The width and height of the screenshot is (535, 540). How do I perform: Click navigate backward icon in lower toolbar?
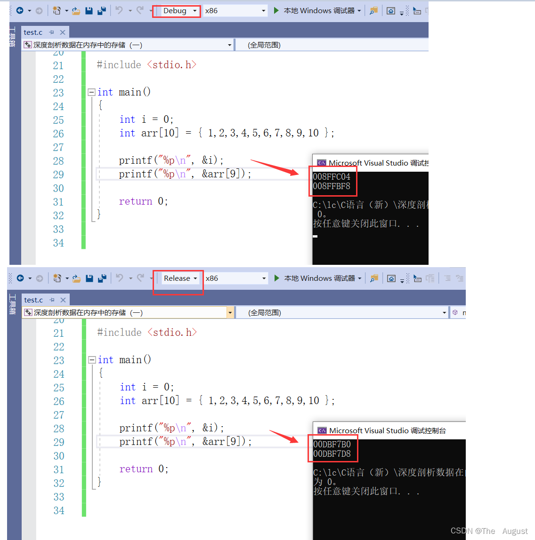pyautogui.click(x=20, y=278)
